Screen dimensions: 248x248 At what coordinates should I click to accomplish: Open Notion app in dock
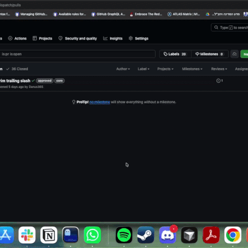point(49,235)
